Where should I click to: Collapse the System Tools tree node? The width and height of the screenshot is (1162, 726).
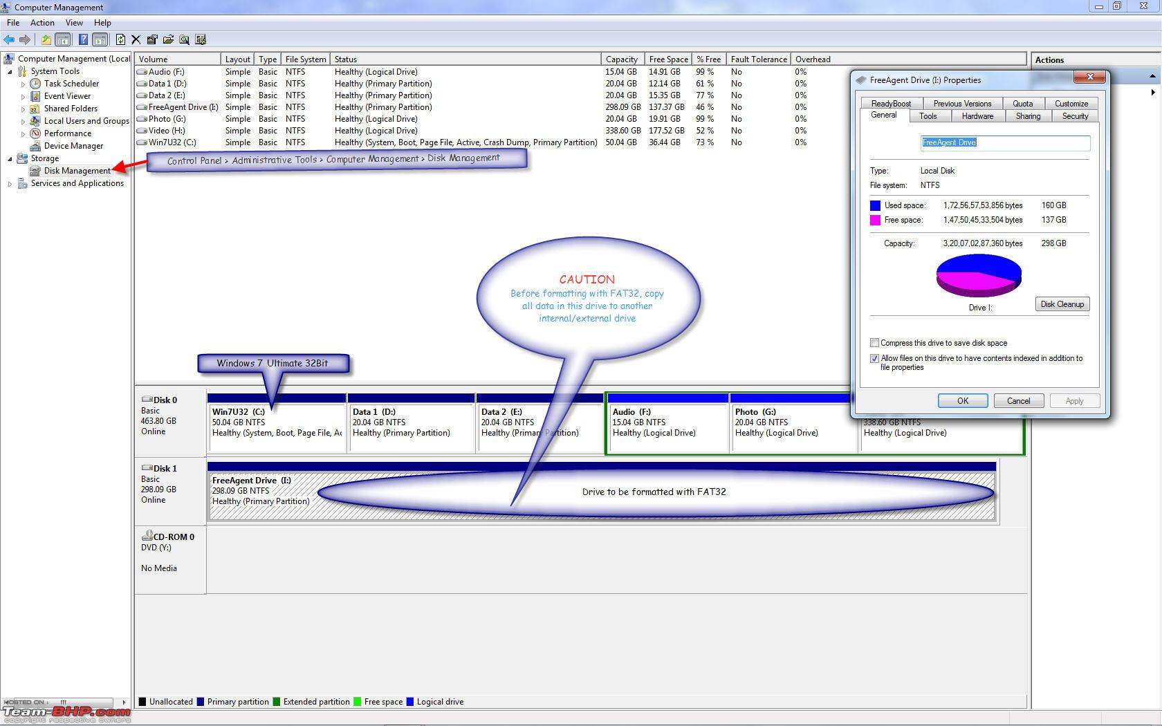[10, 71]
